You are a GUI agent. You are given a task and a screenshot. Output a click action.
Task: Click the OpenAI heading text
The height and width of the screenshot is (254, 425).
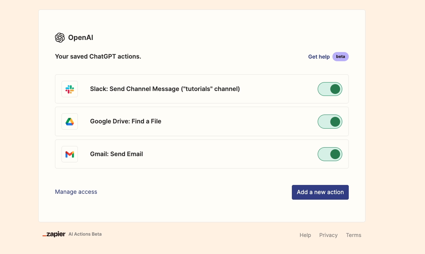pos(80,38)
